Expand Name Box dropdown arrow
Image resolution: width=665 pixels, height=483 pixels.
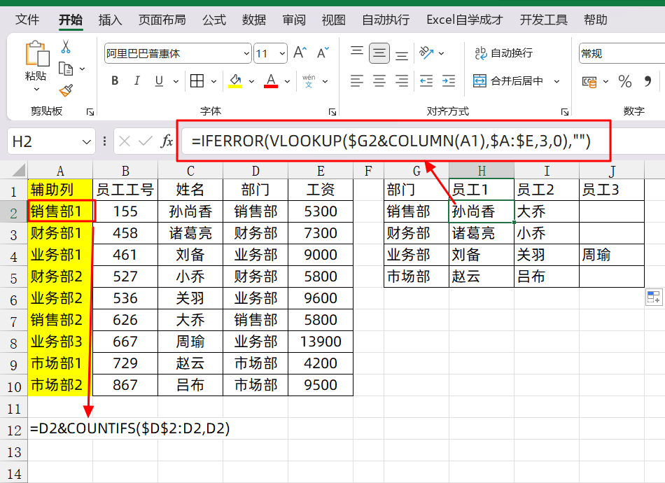click(87, 141)
